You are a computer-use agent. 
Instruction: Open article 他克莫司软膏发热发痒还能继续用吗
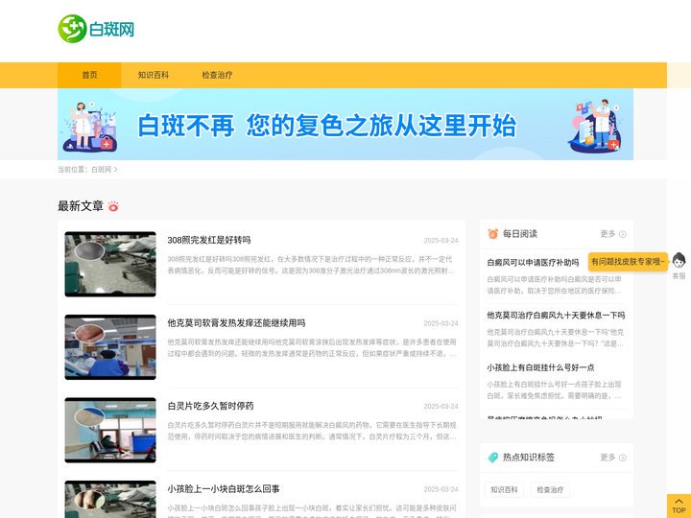click(236, 323)
